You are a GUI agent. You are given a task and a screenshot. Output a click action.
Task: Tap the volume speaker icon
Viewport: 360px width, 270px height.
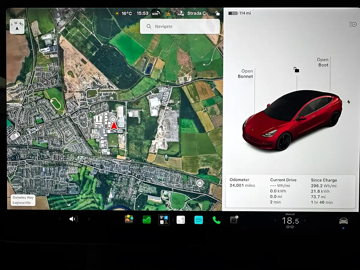point(73,219)
